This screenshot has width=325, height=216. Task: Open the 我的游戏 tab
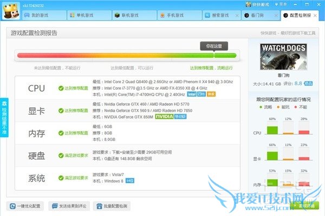click(44, 15)
